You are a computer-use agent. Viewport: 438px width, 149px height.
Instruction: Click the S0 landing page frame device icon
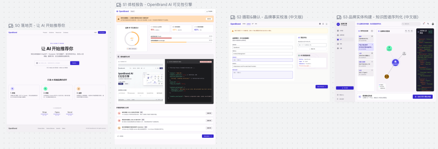point(11,25)
